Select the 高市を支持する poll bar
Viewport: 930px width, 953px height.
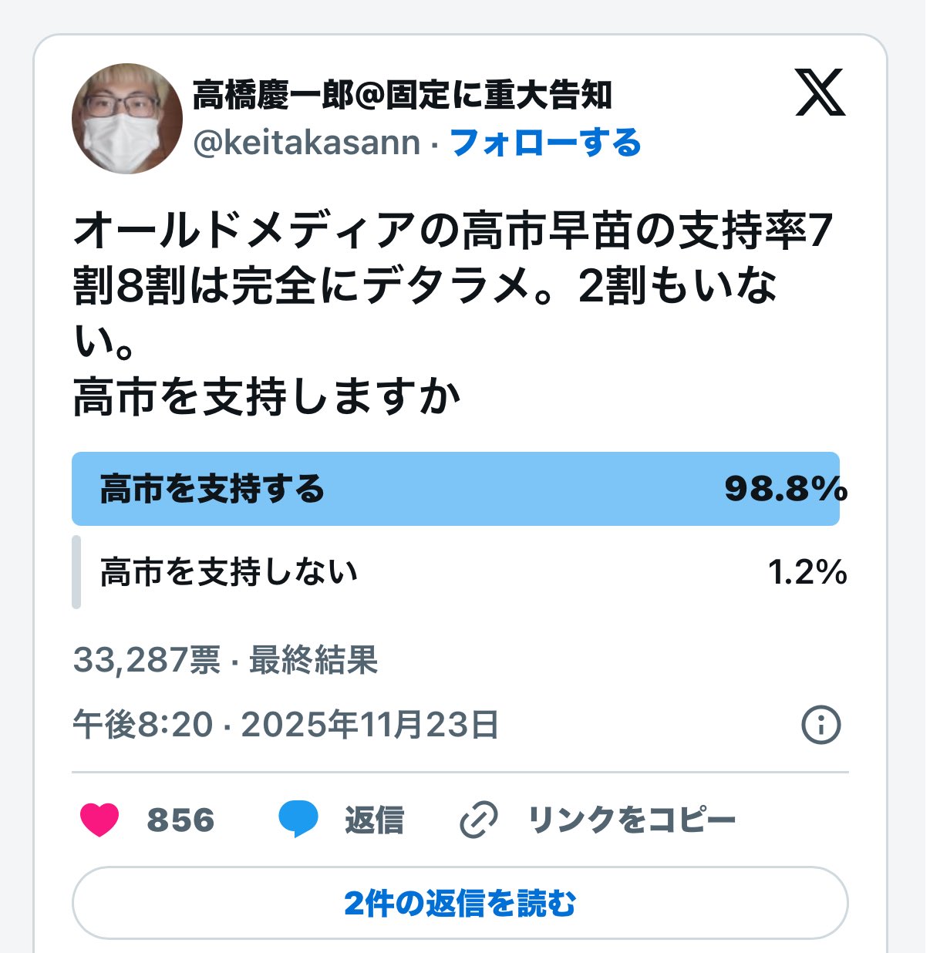click(x=455, y=489)
